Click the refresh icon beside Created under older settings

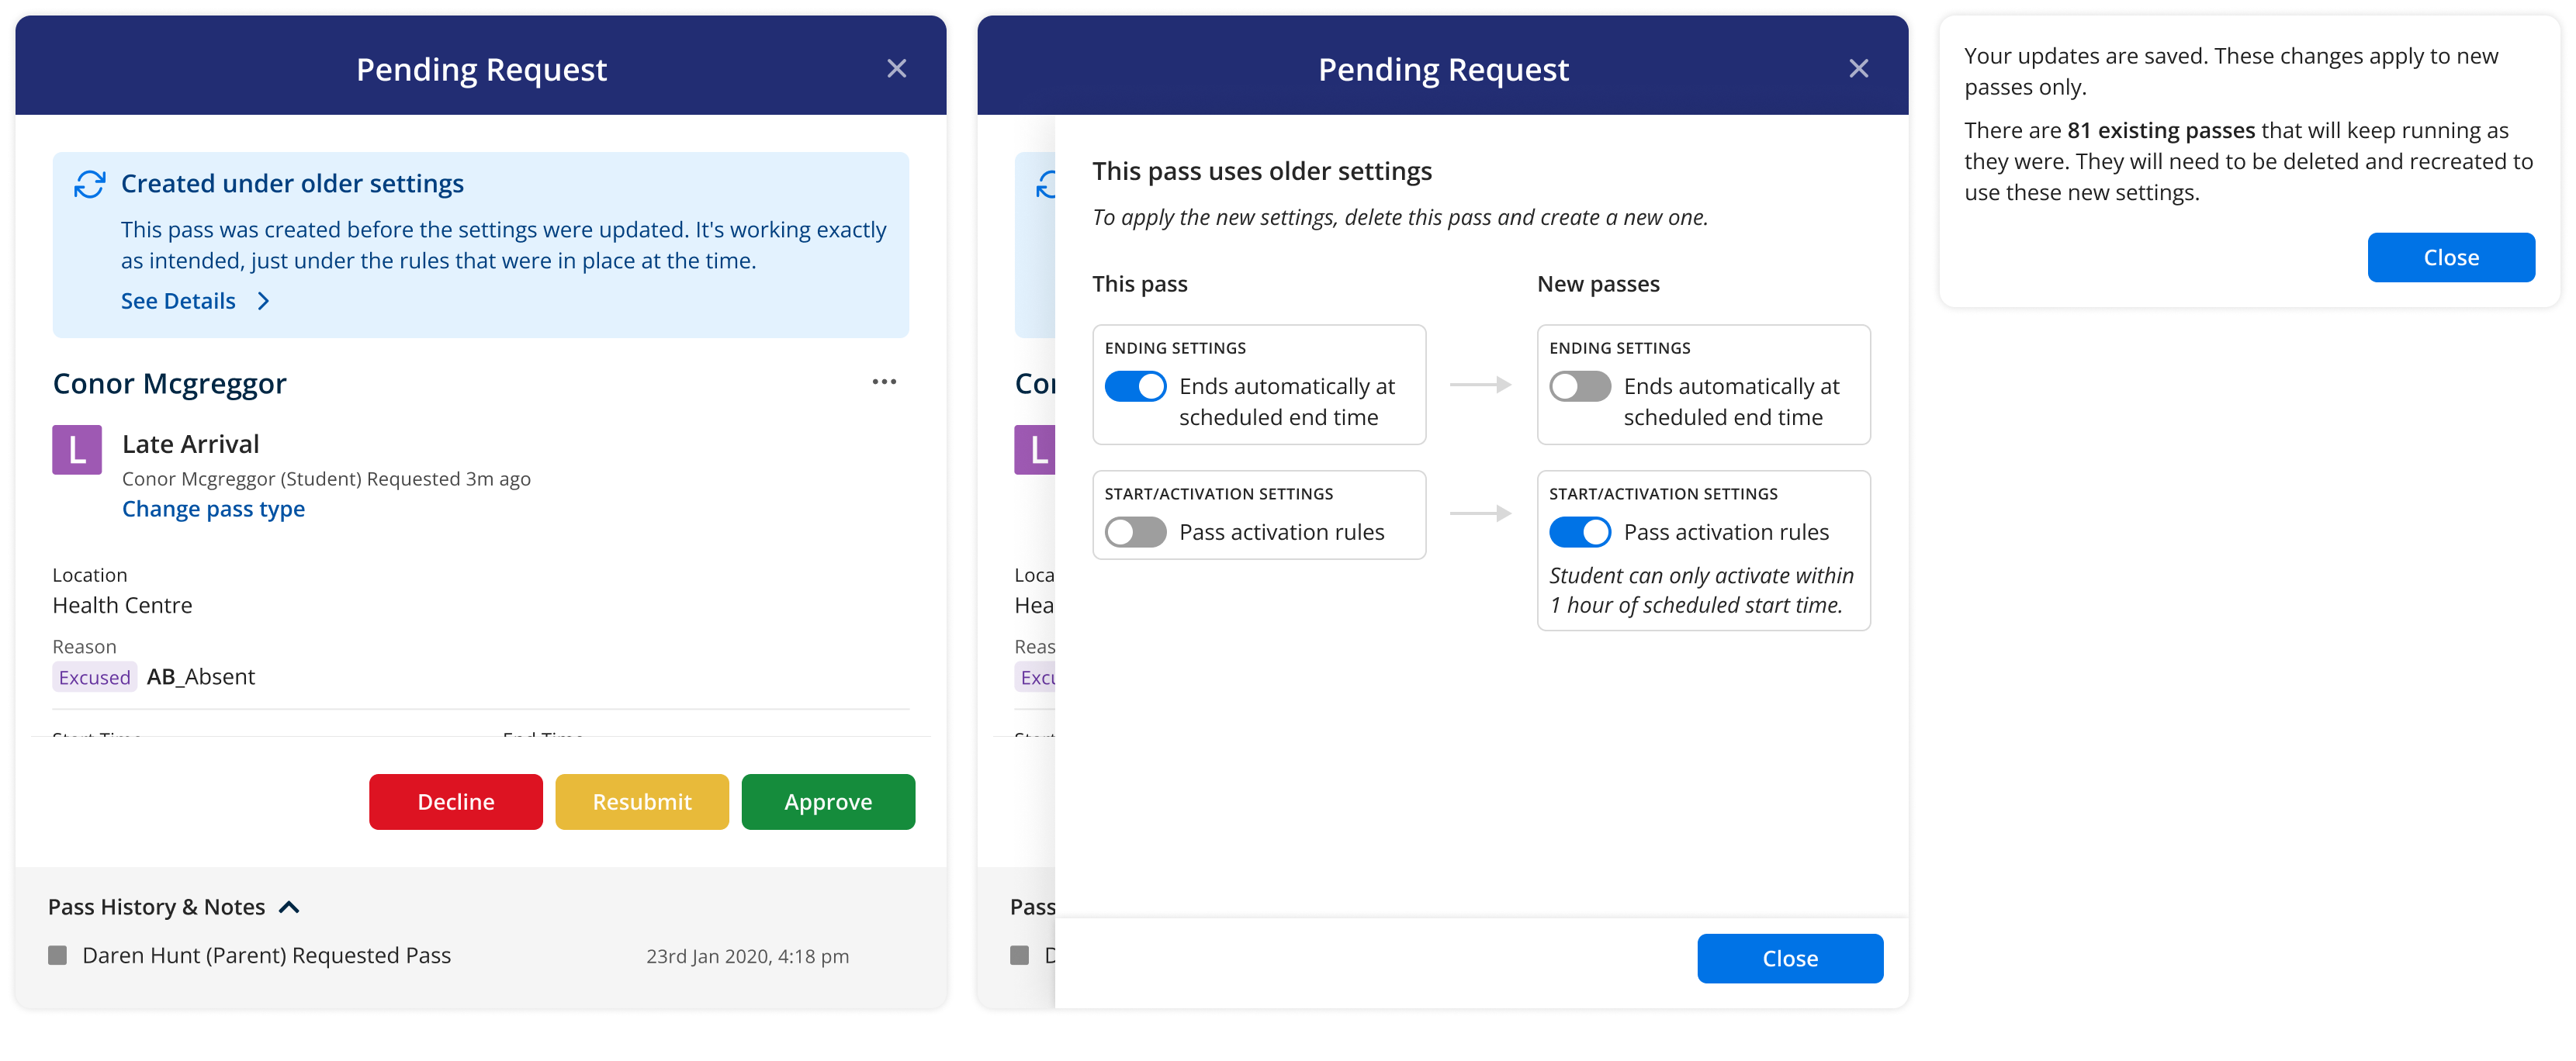point(89,184)
